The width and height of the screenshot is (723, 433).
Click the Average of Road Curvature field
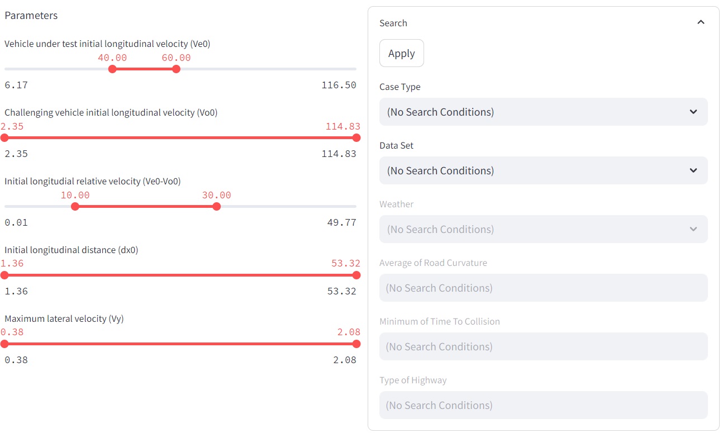point(543,288)
